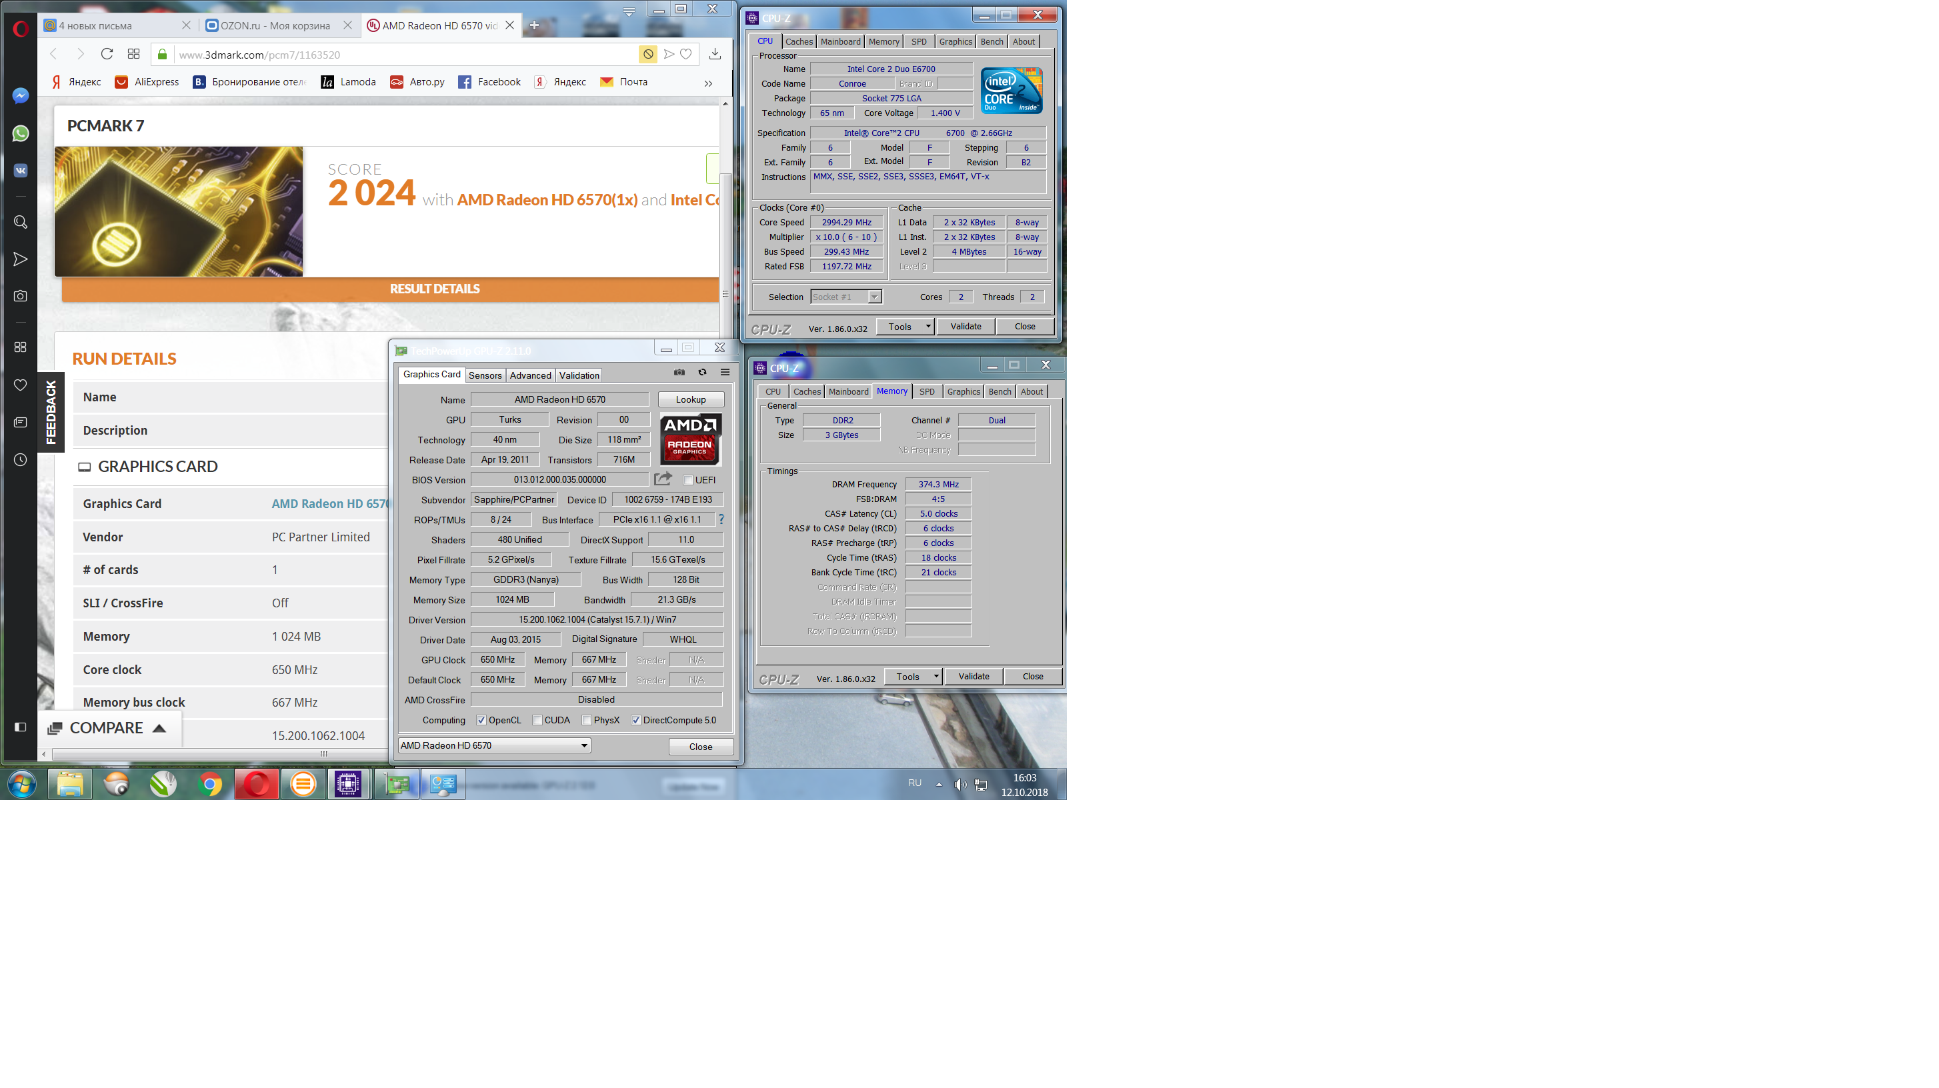Show hidden system tray icons
This screenshot has height=1088, width=1939.
(939, 784)
